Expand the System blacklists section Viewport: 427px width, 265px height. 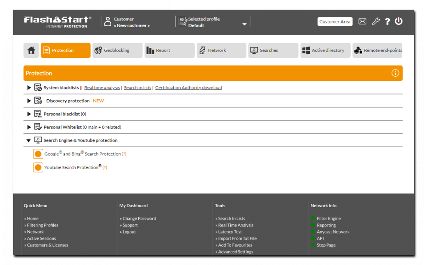(x=29, y=88)
